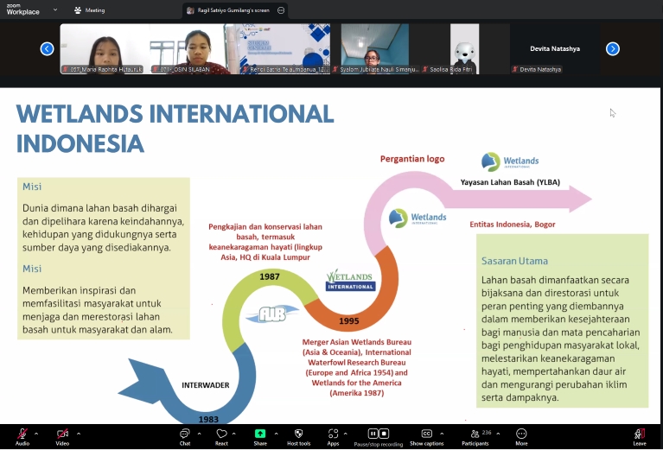
Task: Expand chat options arrow next to Chat
Action: click(x=199, y=434)
